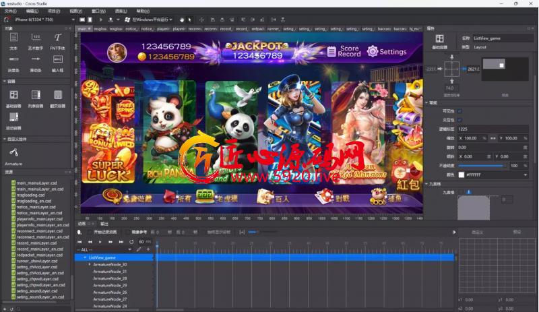Screen dimensions: 539x312
Task: Open the 编辑 Edit menu
Action: [x=32, y=11]
